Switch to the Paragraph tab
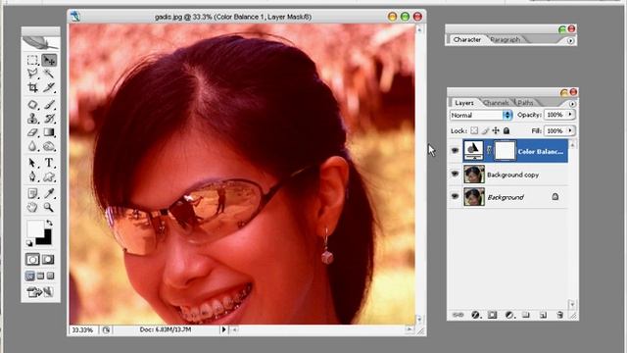Viewport: 627px width, 353px height. (506, 39)
